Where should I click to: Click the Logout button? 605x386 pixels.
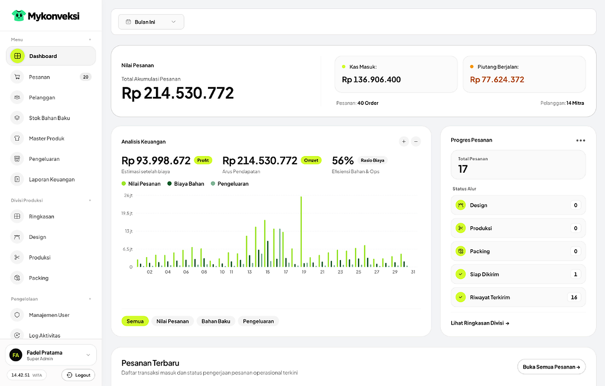pos(78,375)
